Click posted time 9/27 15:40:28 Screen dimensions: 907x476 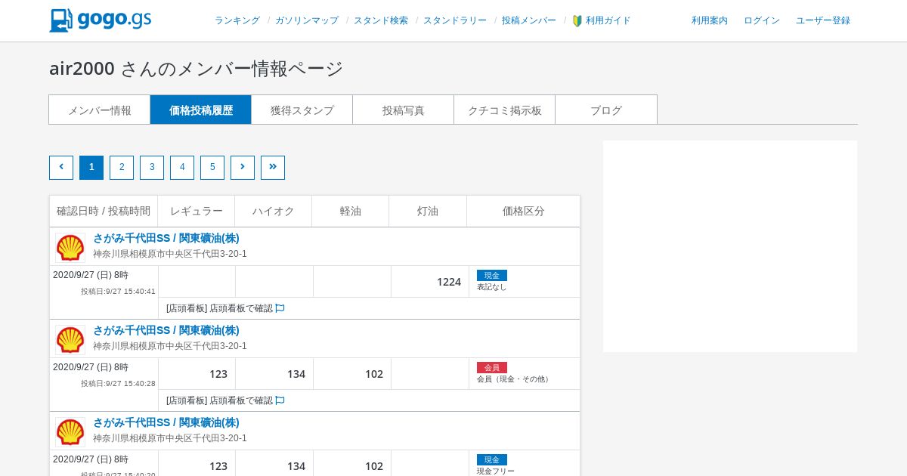pos(118,384)
